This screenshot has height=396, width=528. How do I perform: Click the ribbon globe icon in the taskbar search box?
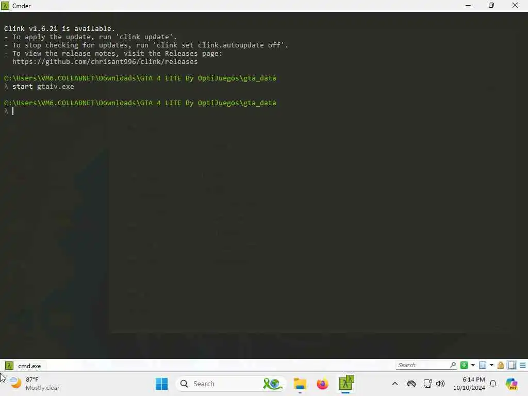click(273, 384)
